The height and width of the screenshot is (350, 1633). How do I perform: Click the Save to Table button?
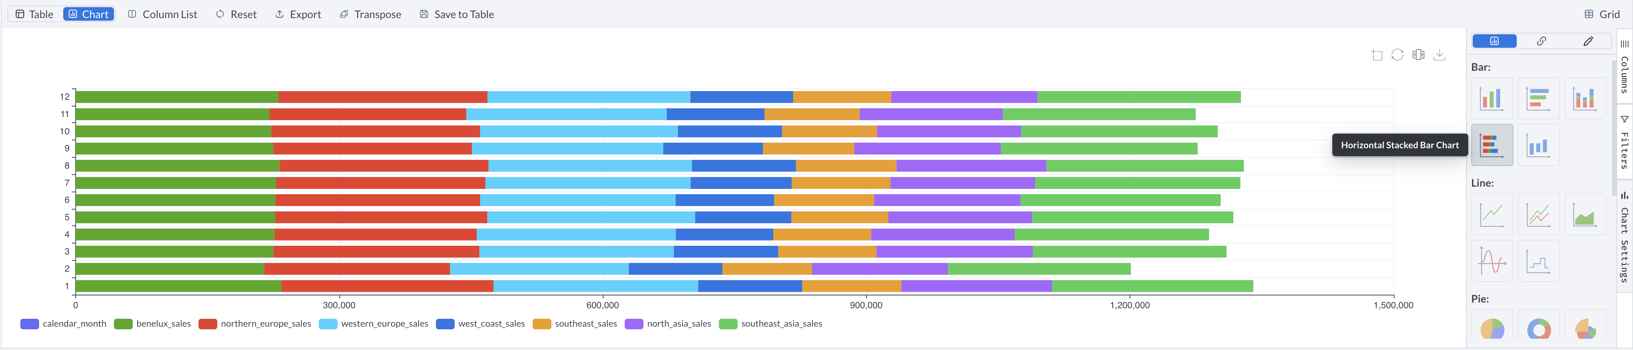[x=456, y=14]
